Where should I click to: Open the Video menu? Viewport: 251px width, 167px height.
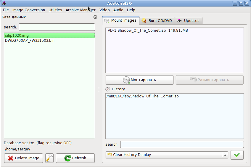tap(104, 10)
